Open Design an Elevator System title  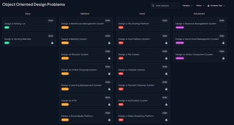point(75,55)
